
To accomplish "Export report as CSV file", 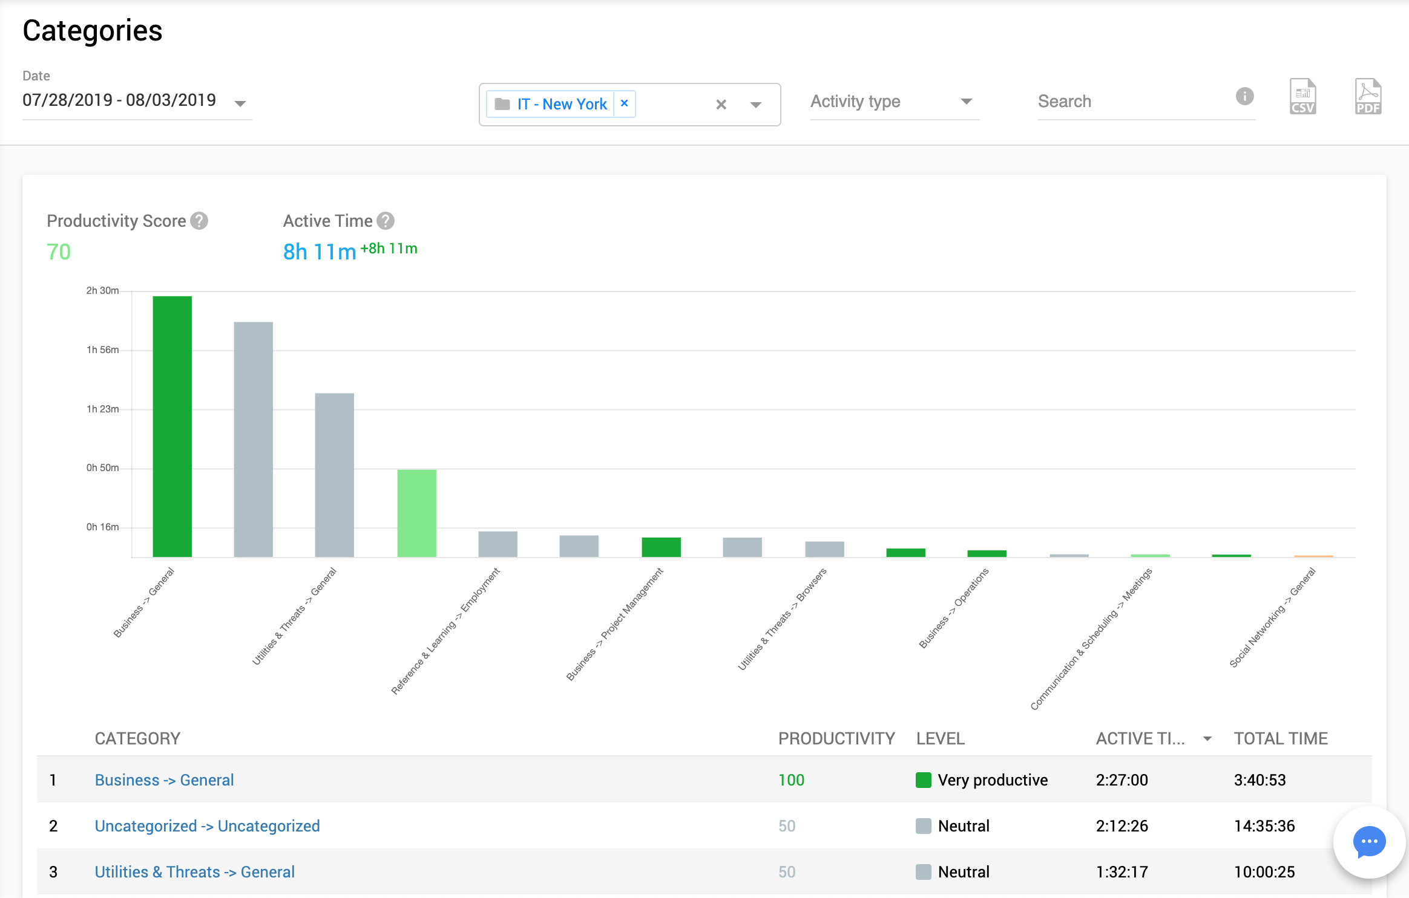I will point(1302,97).
